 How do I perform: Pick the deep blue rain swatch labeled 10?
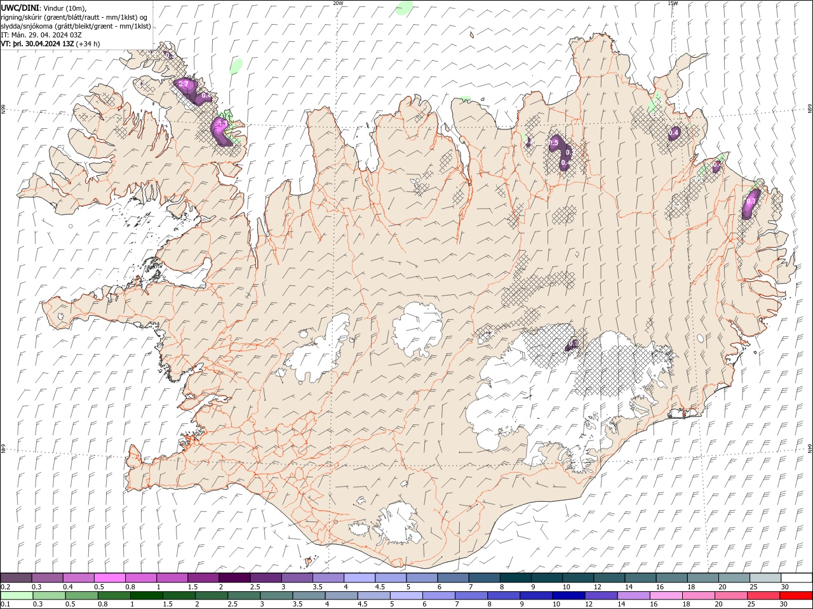click(x=569, y=596)
